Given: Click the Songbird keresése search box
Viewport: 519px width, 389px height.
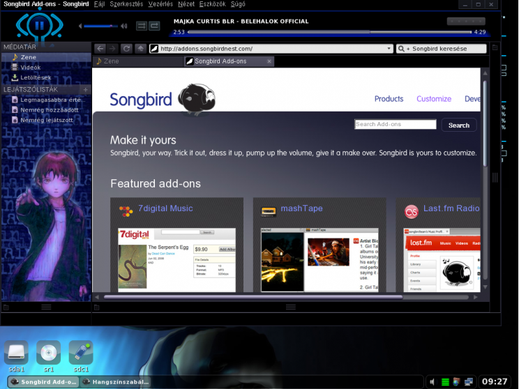Looking at the screenshot, I should click(x=441, y=49).
